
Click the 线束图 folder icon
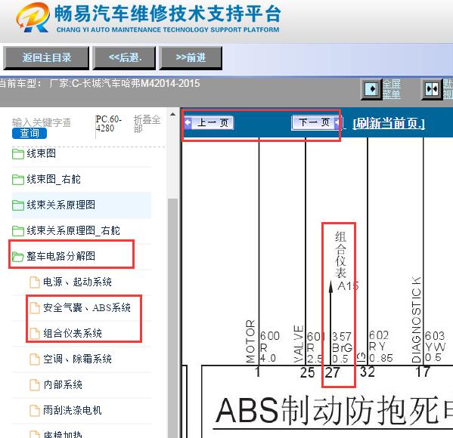click(18, 154)
